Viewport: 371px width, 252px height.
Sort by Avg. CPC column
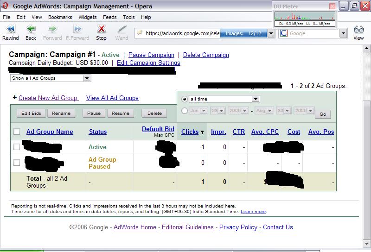coord(265,132)
